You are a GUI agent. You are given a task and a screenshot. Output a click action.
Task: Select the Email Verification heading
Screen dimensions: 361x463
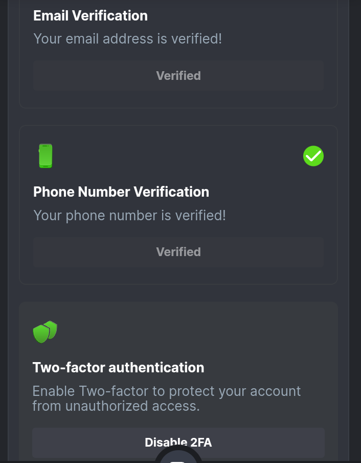click(x=91, y=15)
